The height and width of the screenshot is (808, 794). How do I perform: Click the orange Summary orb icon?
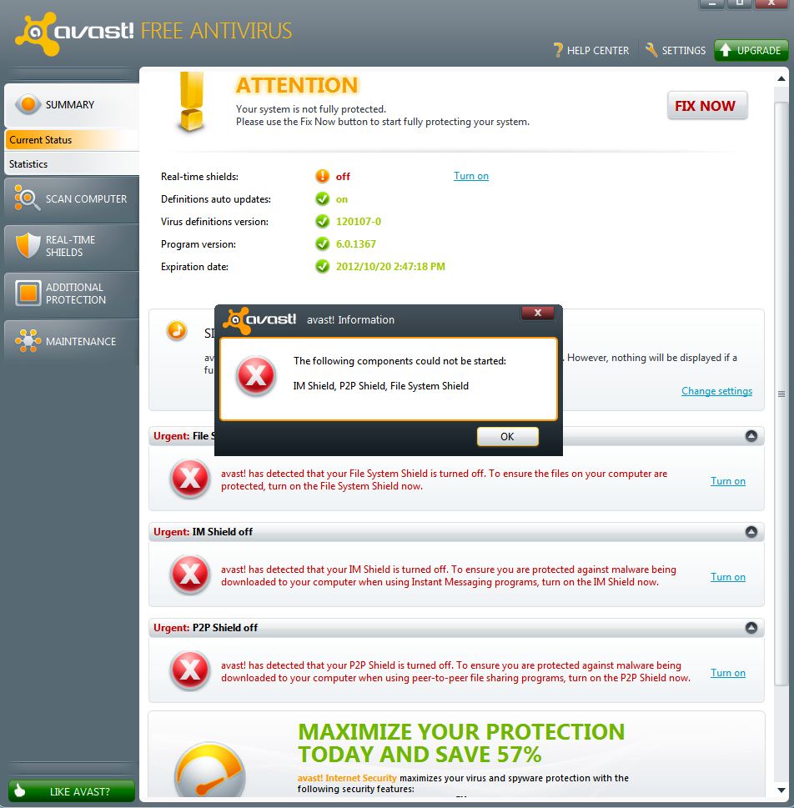click(28, 104)
